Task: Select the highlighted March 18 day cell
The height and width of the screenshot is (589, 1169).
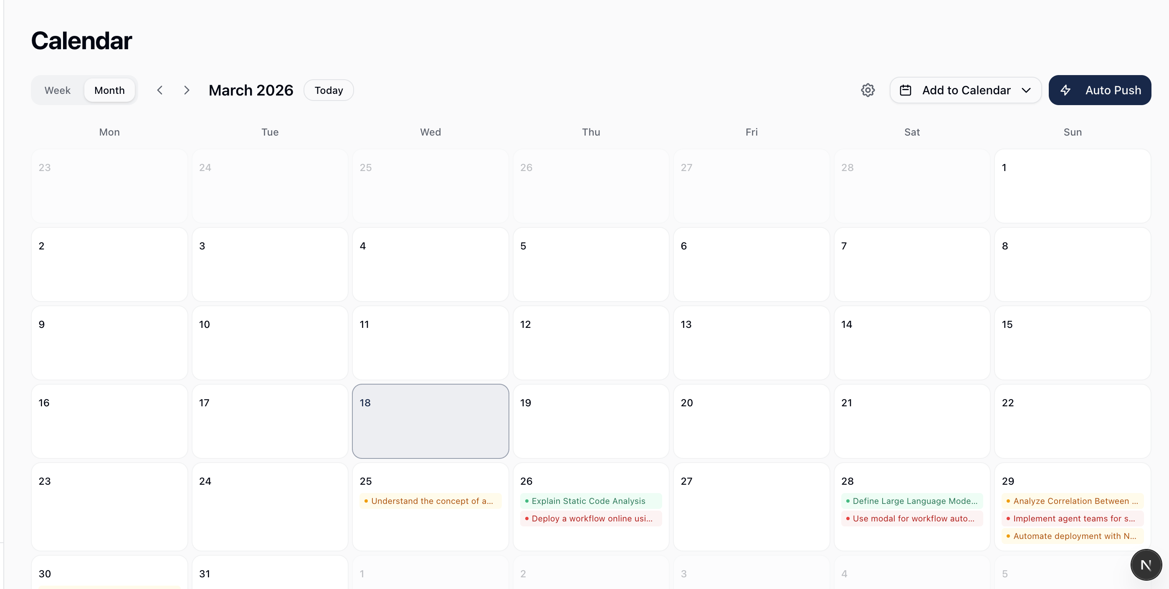Action: 430,421
